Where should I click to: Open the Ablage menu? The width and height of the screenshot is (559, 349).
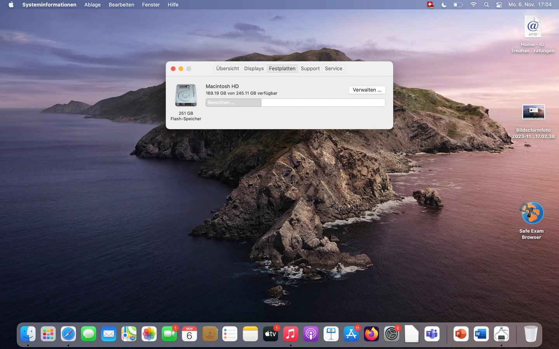(92, 5)
